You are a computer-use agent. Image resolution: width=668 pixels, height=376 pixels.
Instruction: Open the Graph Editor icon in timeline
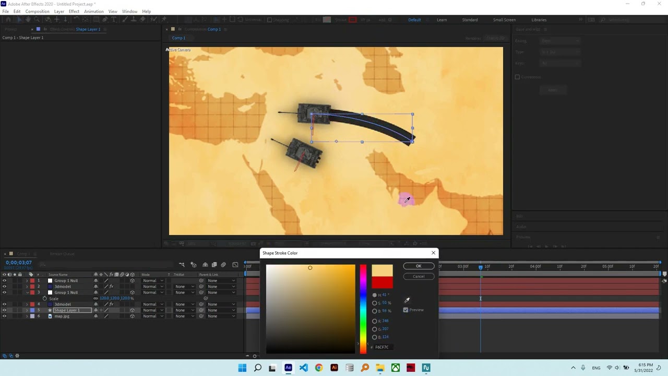click(235, 265)
